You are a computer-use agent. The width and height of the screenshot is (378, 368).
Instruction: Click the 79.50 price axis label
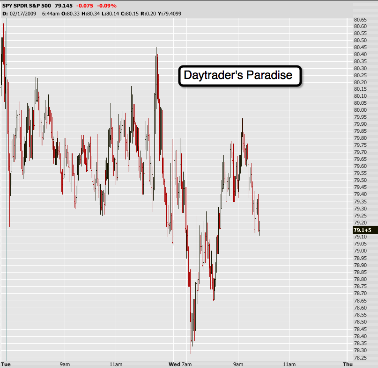click(360, 180)
